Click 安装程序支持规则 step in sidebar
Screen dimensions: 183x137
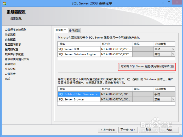pyautogui.click(x=15, y=30)
